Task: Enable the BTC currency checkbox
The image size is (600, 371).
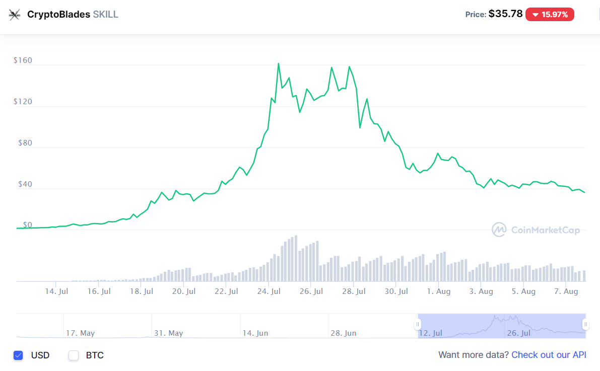Action: click(74, 355)
